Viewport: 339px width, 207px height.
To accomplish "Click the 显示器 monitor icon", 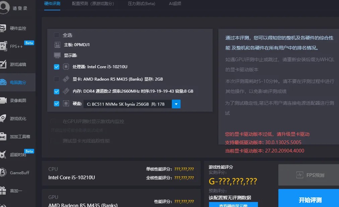I will point(57,55).
